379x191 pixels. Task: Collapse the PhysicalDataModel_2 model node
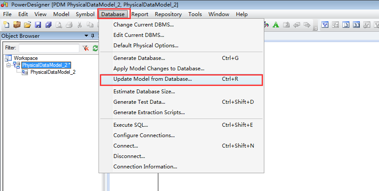(x=9, y=65)
